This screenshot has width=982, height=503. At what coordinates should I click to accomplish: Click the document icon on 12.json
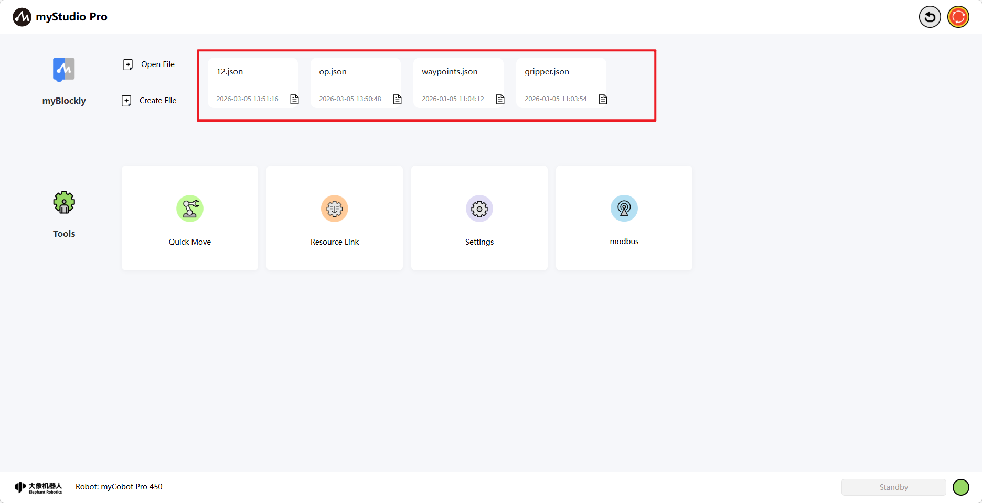coord(295,99)
